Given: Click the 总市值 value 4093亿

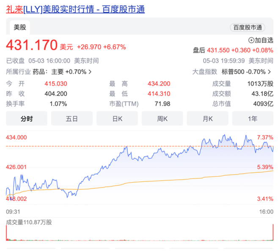Looking at the screenshot, I should pos(263,104).
